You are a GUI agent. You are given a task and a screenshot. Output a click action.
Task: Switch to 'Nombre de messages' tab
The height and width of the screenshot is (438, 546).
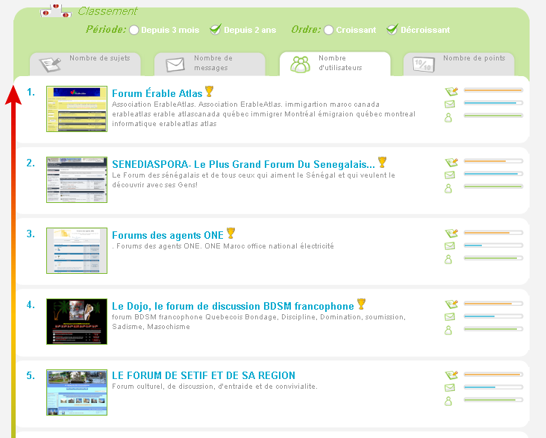click(210, 64)
